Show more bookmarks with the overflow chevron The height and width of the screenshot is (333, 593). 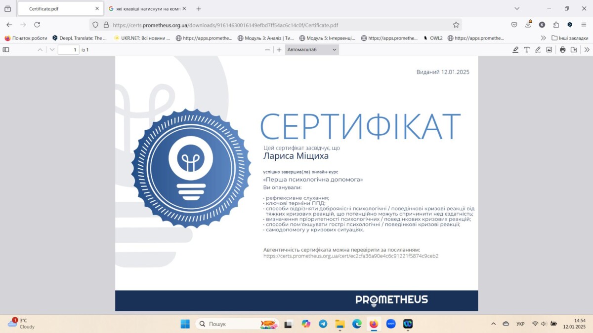[543, 38]
